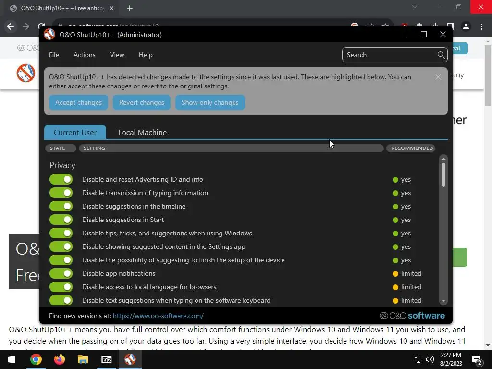492x369 pixels.
Task: Click the settings list scroll-up arrow
Action: pyautogui.click(x=443, y=159)
